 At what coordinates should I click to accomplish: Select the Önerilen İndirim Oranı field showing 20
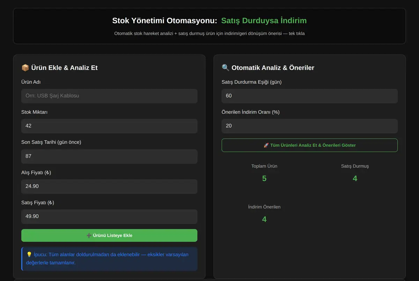point(310,126)
